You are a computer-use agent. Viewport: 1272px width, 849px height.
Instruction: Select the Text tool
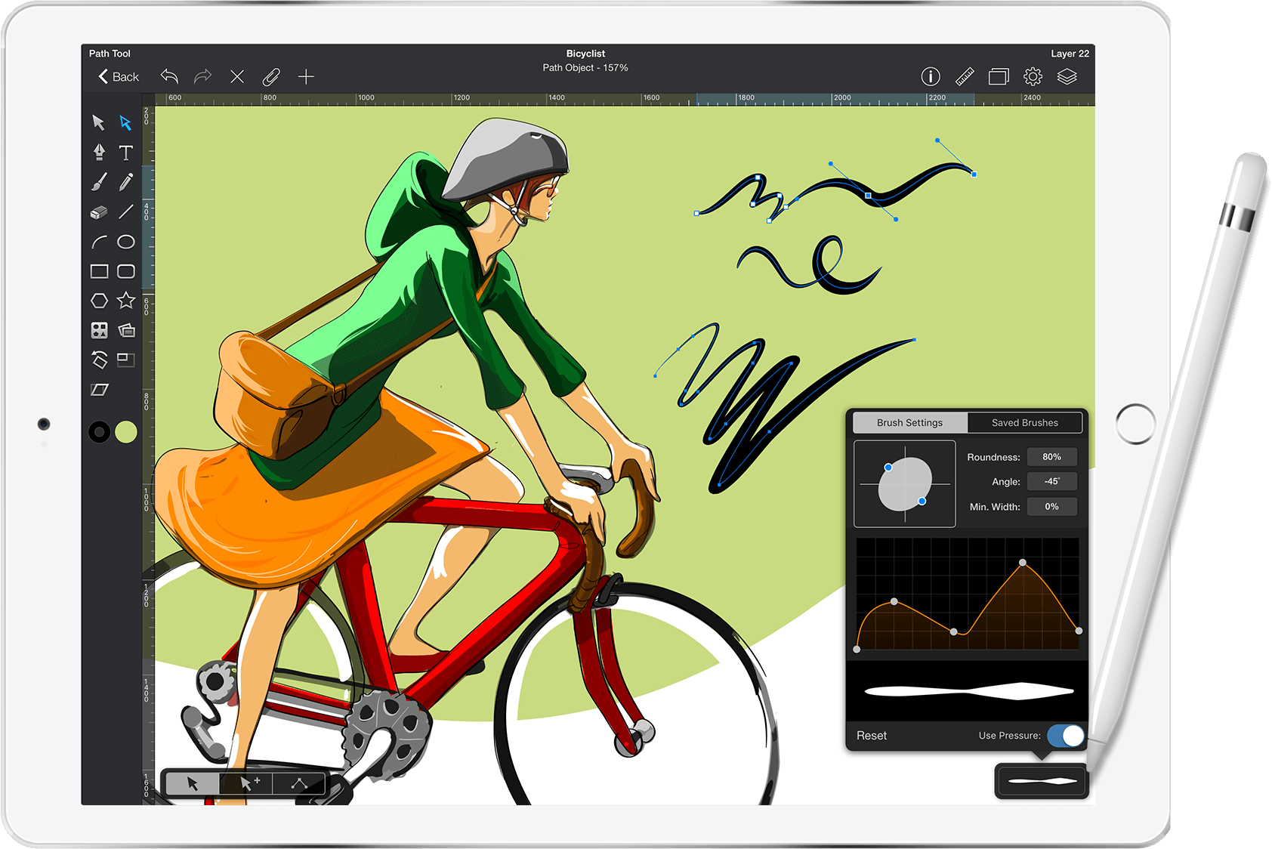pos(126,153)
